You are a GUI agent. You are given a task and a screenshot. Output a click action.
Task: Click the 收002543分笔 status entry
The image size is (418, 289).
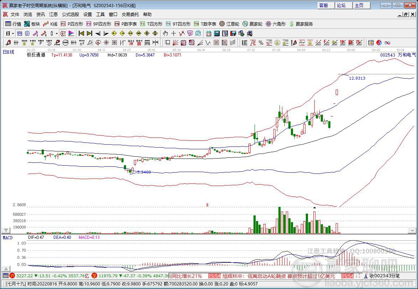382,276
